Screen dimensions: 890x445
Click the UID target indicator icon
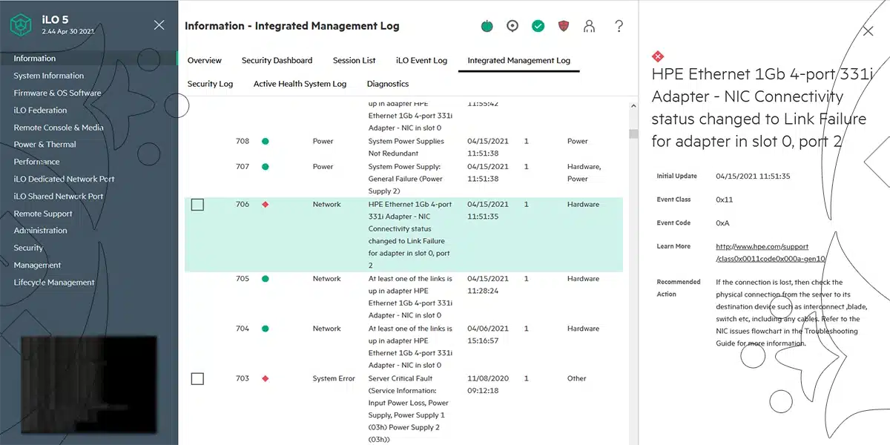(x=512, y=26)
